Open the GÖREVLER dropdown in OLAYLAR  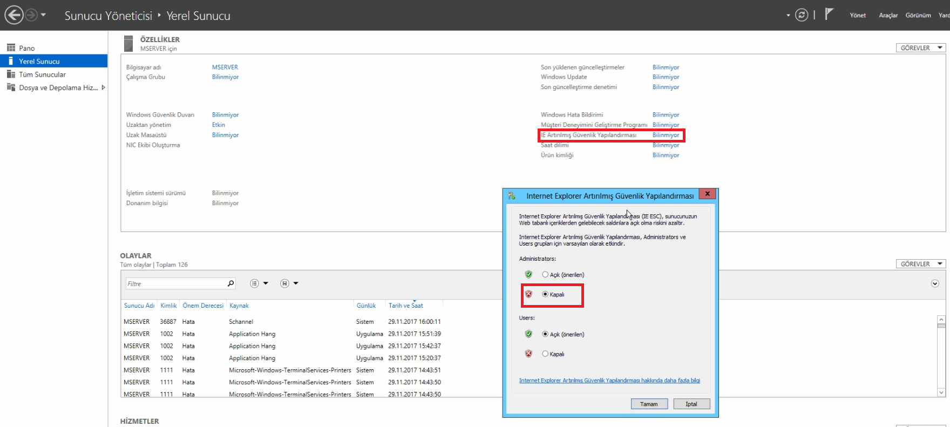921,264
